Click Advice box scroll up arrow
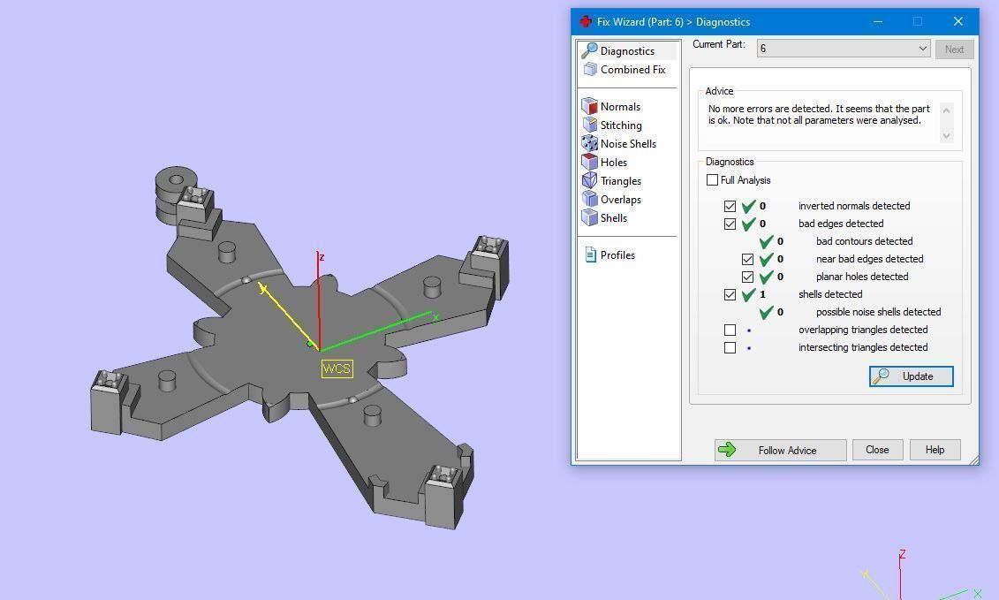 coord(946,110)
